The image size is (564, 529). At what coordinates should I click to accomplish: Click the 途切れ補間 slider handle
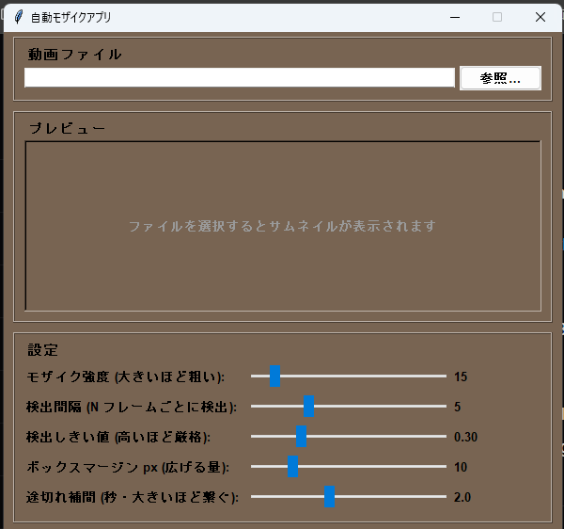(x=330, y=497)
